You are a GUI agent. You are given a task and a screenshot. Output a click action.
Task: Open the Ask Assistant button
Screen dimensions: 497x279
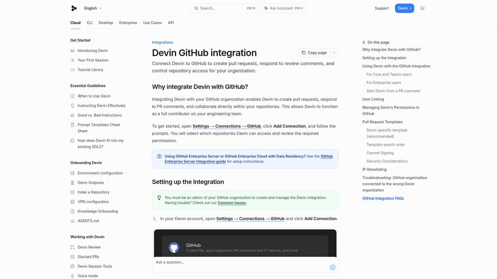pos(284,8)
